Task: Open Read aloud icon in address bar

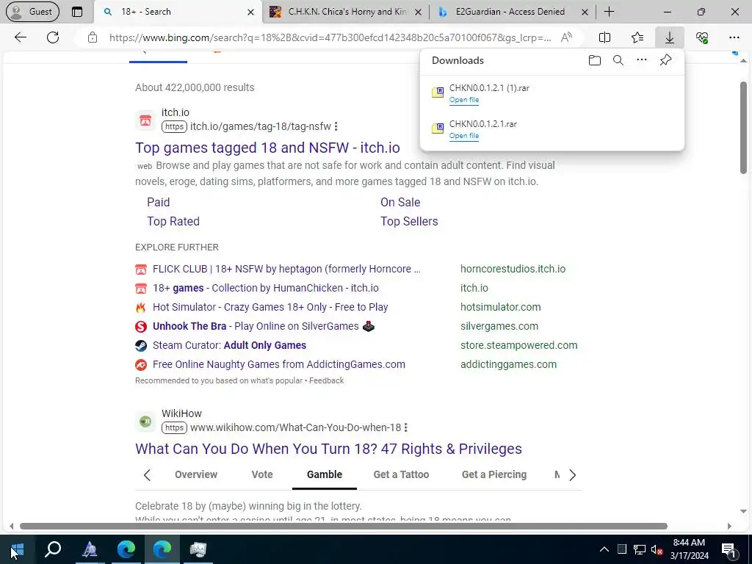Action: point(566,37)
